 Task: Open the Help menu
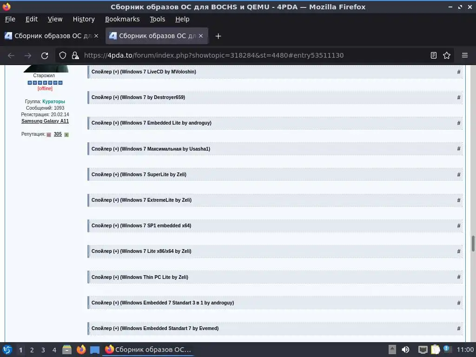(182, 19)
